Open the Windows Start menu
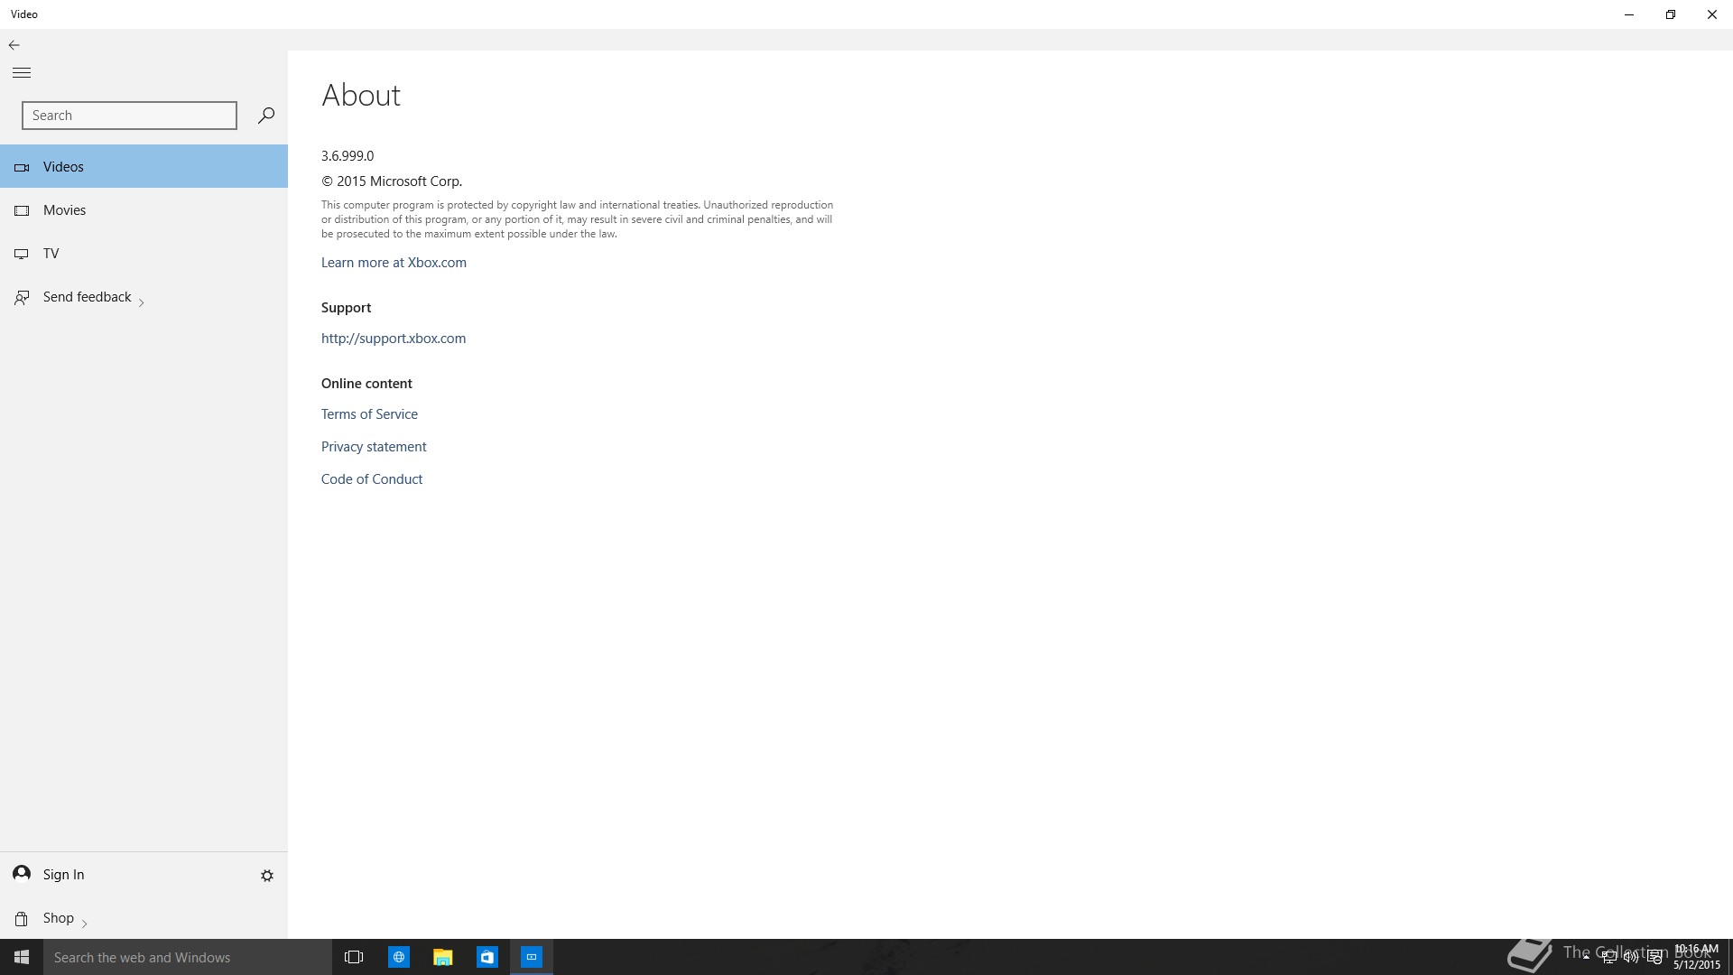Viewport: 1733px width, 975px height. click(x=22, y=957)
